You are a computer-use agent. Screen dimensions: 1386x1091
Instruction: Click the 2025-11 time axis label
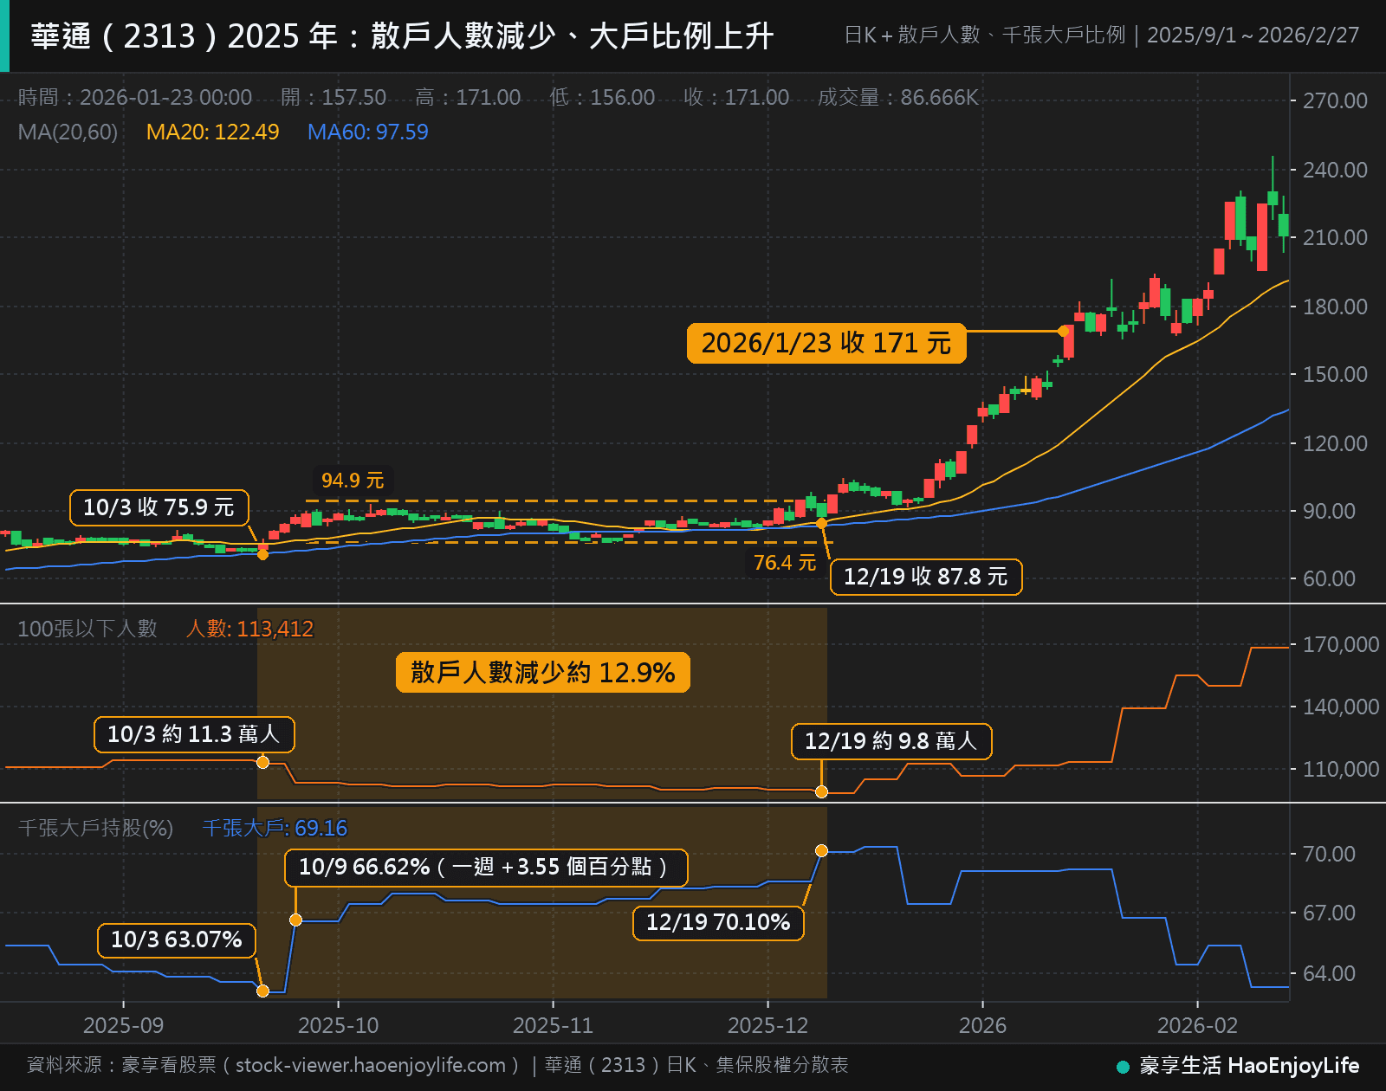pos(554,1025)
